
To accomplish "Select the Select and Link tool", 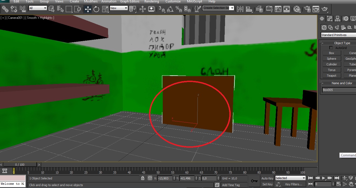I will coord(5,9).
